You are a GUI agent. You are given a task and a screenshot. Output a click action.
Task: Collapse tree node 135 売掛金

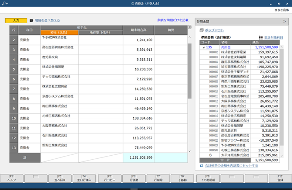tap(203, 47)
